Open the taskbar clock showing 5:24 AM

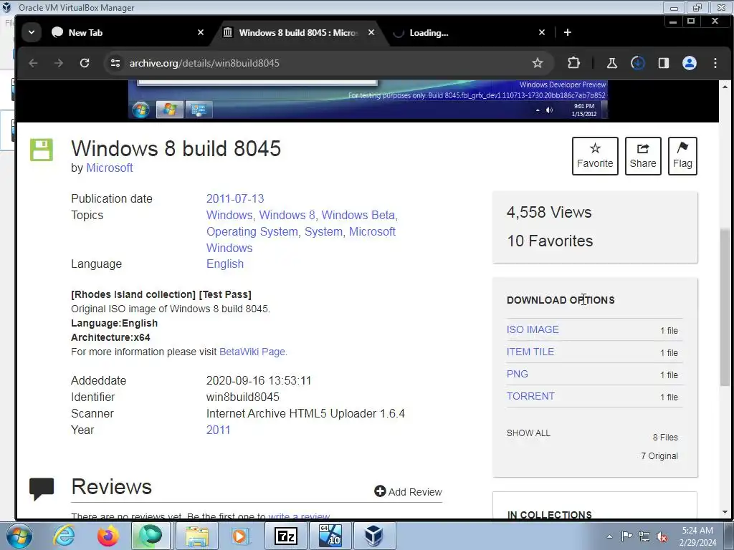(x=697, y=536)
